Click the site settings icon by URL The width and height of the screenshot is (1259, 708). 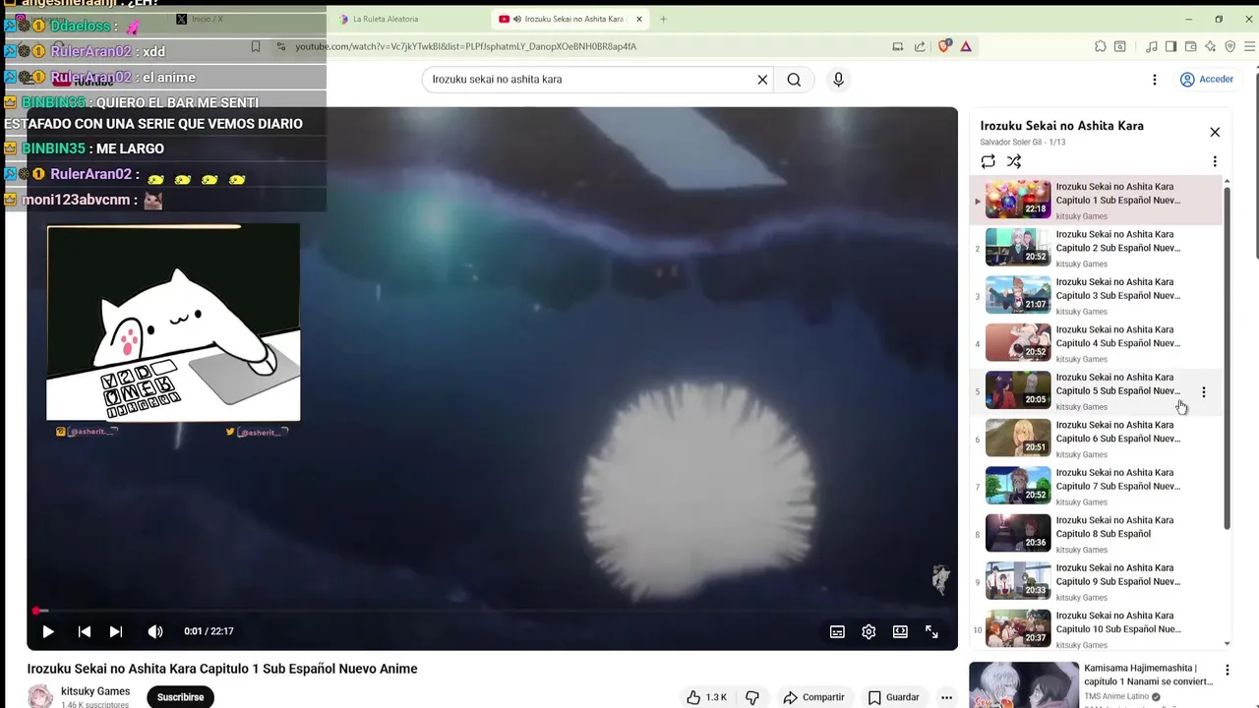281,46
